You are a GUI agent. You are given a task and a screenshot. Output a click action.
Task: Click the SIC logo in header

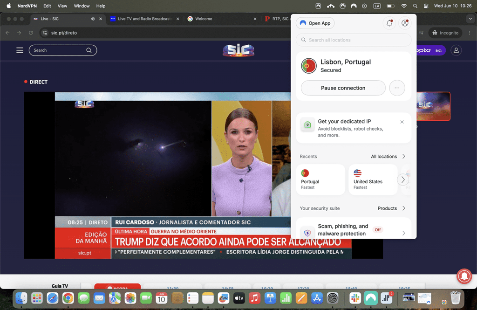(238, 50)
